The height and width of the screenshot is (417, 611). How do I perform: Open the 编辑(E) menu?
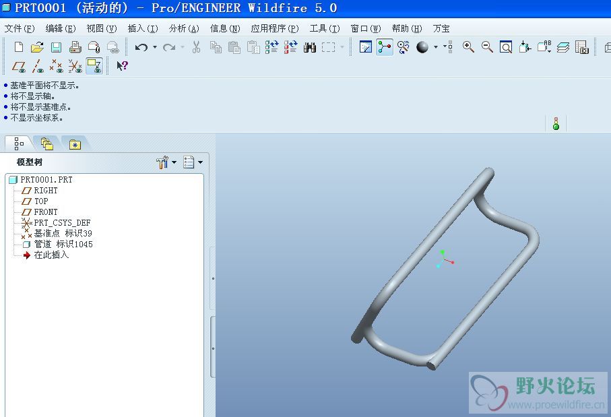pyautogui.click(x=61, y=28)
